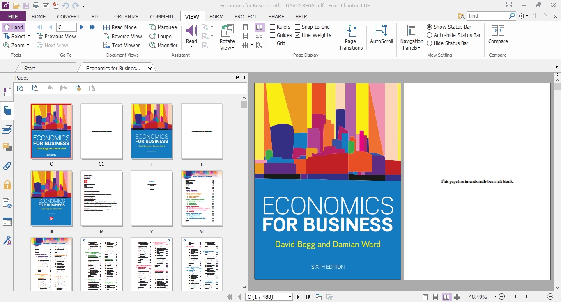
Task: Click the Redo arrow in quick access toolbar
Action: (76, 6)
